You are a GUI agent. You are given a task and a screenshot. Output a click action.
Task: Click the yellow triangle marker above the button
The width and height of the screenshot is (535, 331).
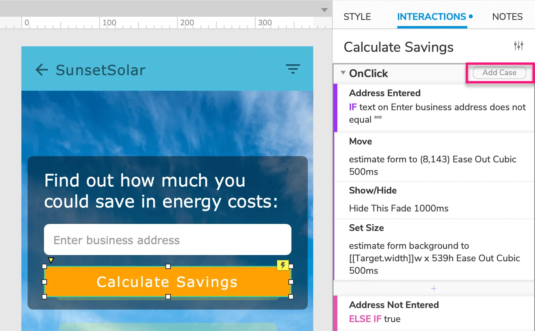(51, 260)
